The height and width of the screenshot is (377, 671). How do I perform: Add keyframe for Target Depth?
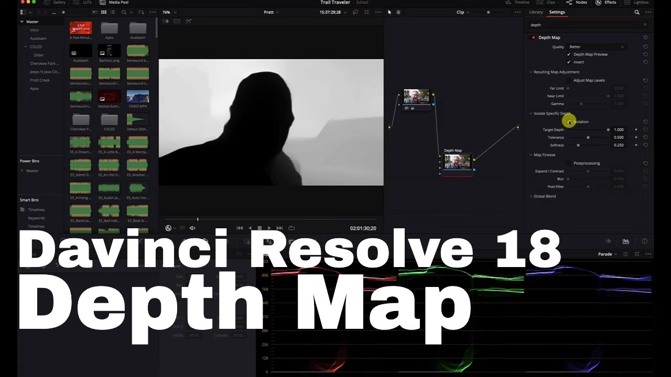636,129
